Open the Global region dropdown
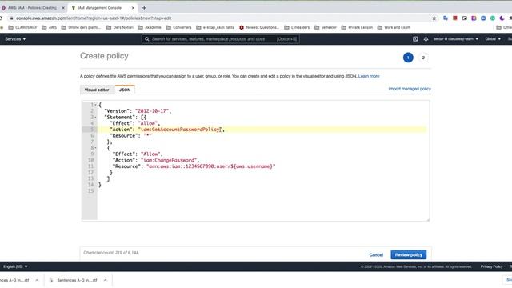Screen dimensions: 512x288 493,39
